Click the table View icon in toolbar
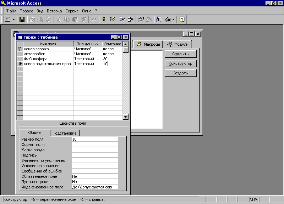284x204 pixels. pos(7,19)
